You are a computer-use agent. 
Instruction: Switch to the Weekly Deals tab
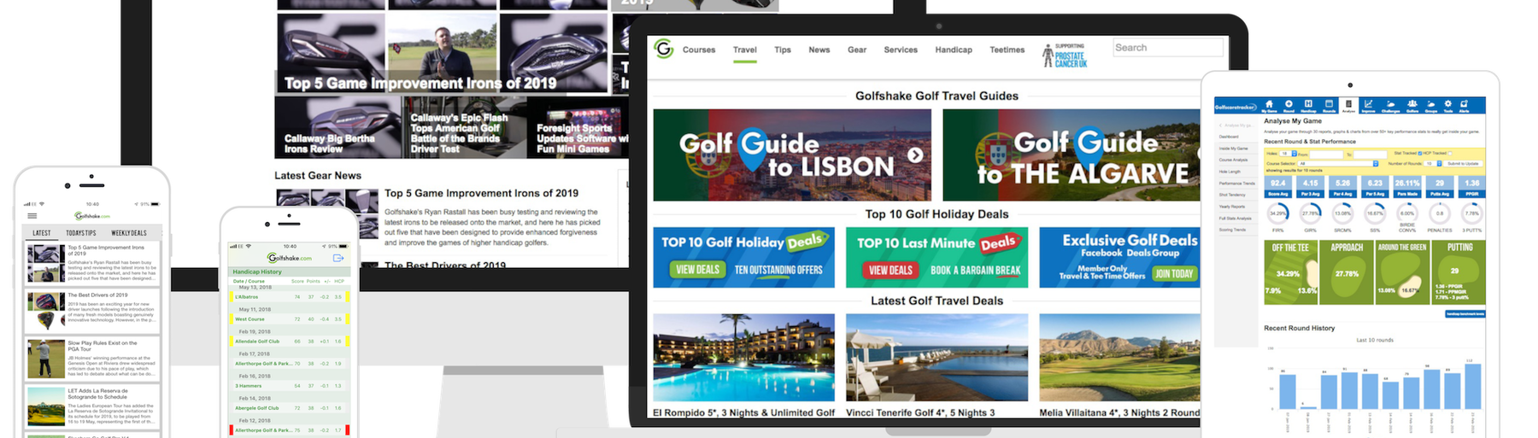(128, 232)
